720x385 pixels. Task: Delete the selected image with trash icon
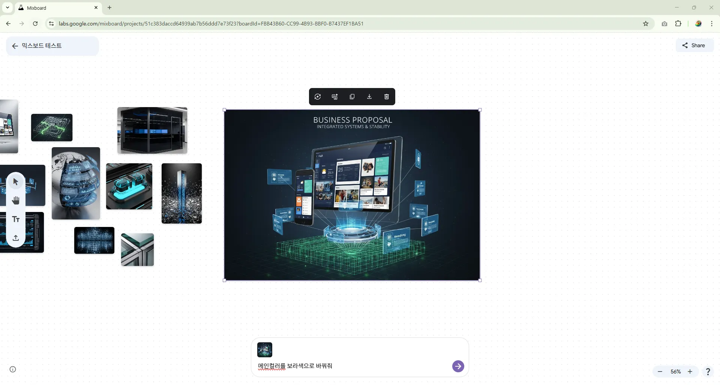coord(387,97)
